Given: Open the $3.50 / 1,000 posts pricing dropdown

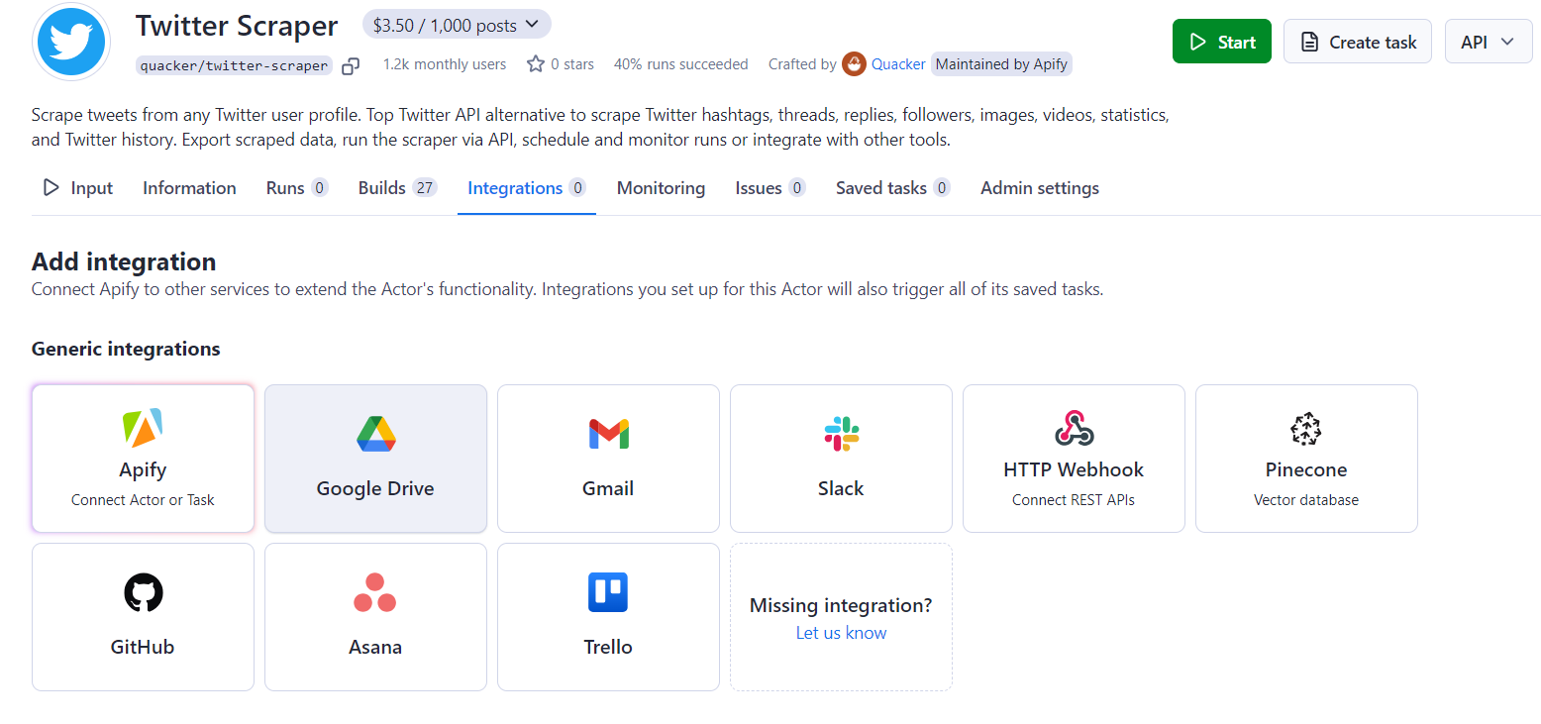Looking at the screenshot, I should tap(457, 25).
